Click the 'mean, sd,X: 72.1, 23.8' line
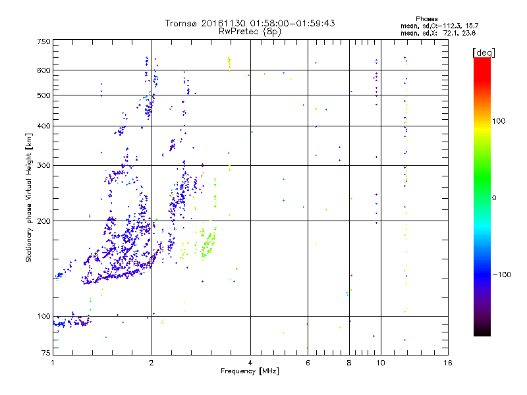Screen dimensions: 527x395 [x=438, y=33]
